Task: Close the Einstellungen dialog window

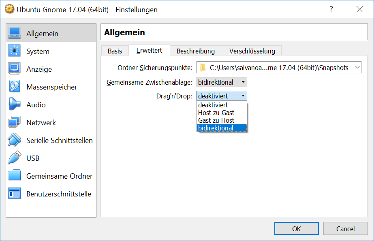Action: point(359,9)
